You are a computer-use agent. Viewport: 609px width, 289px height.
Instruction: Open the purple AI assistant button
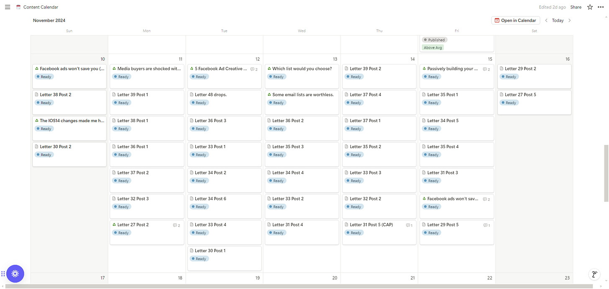(x=15, y=274)
